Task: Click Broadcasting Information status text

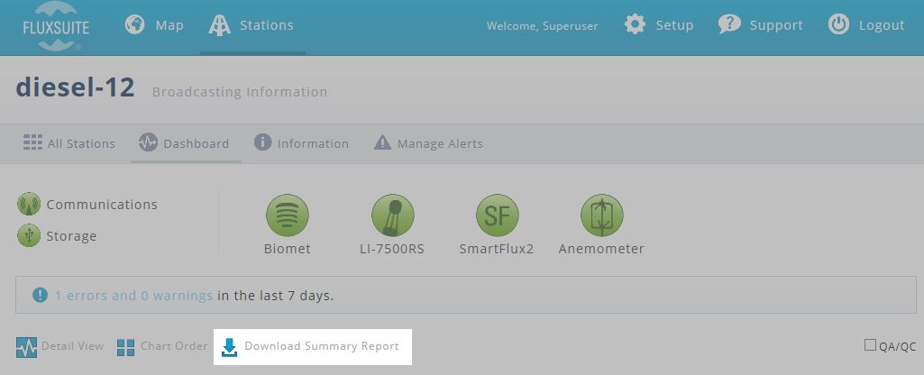Action: point(240,92)
